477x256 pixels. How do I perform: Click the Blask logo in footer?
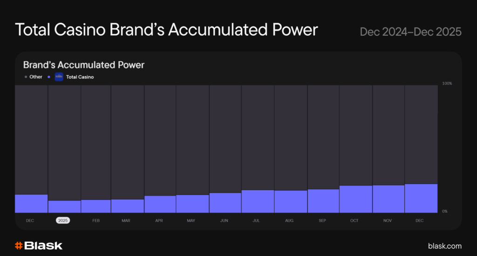[x=38, y=246]
